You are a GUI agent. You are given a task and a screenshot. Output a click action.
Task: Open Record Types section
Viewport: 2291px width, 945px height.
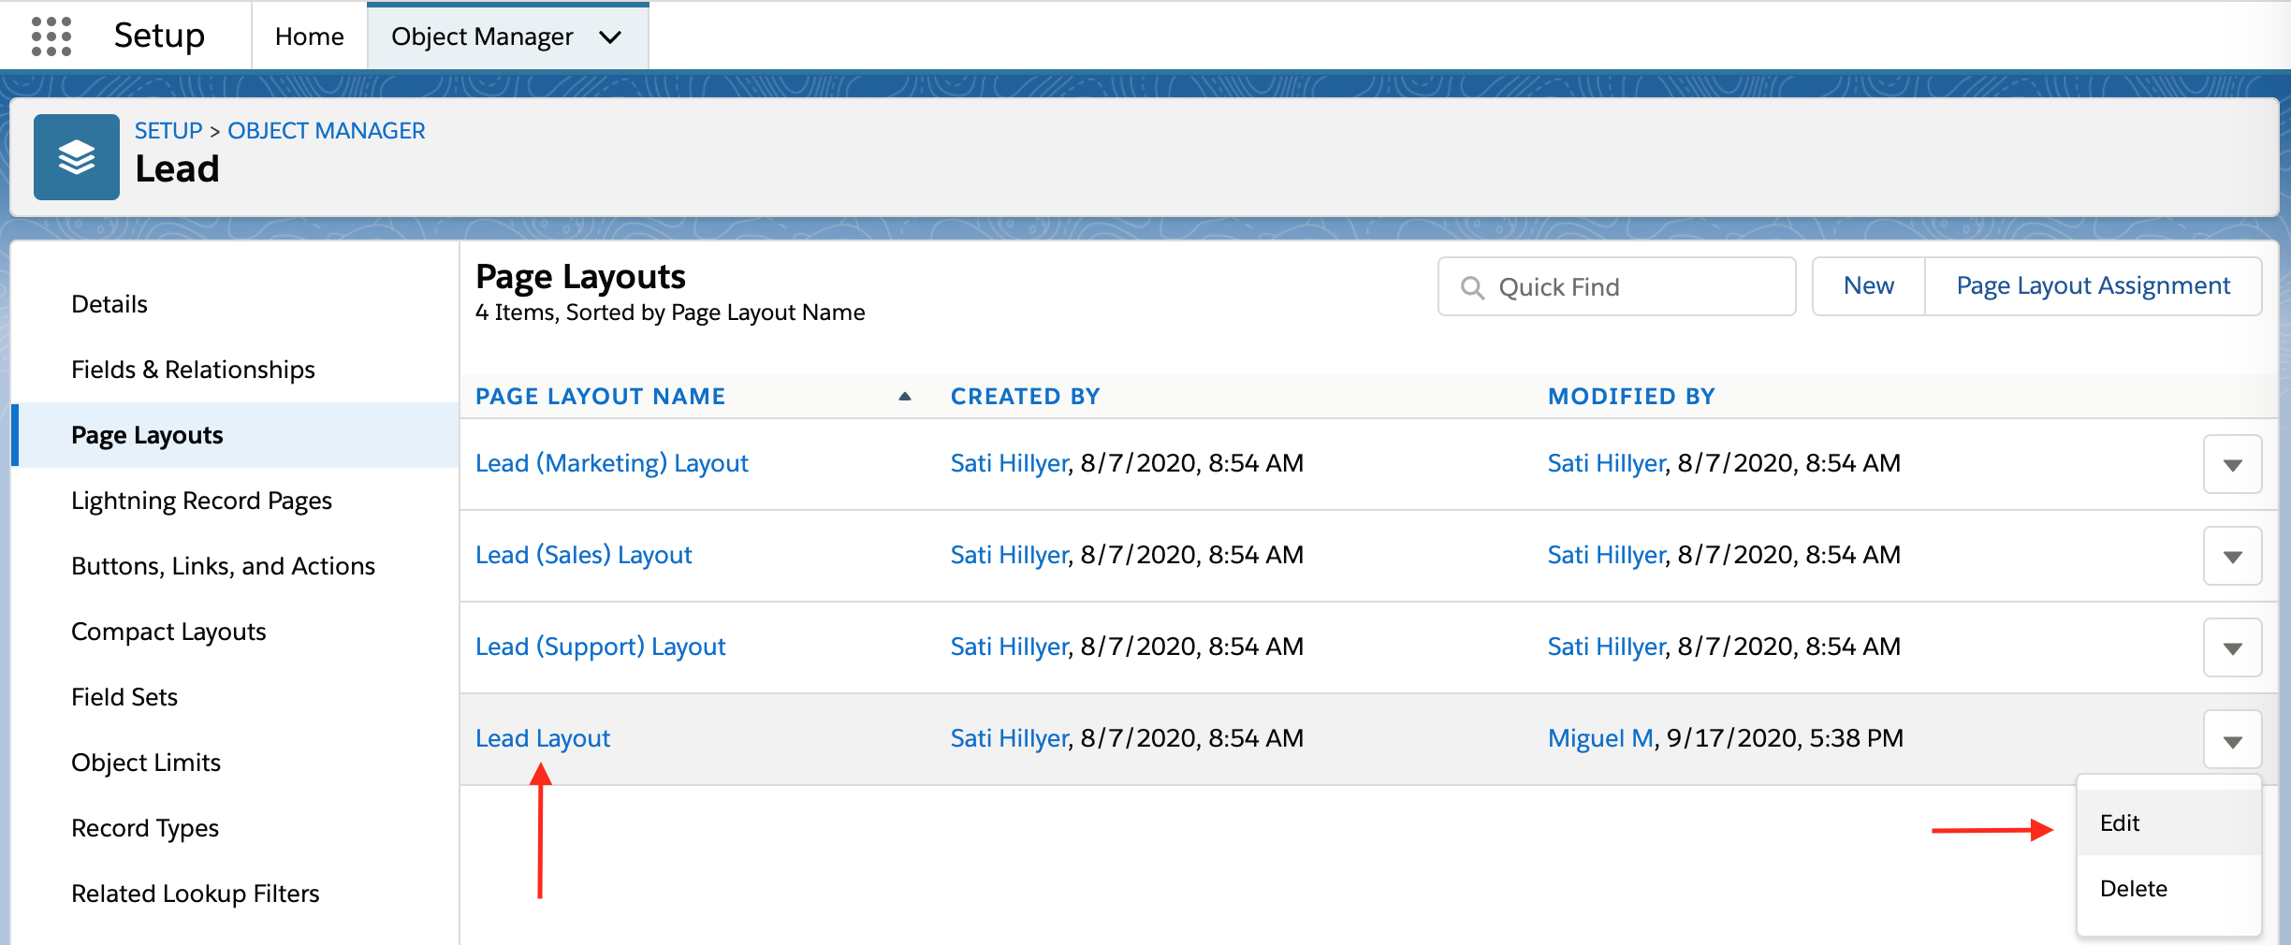[145, 828]
